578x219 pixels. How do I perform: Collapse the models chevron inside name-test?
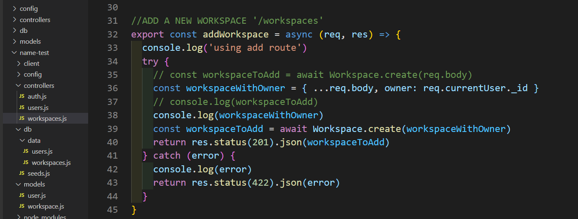point(18,184)
